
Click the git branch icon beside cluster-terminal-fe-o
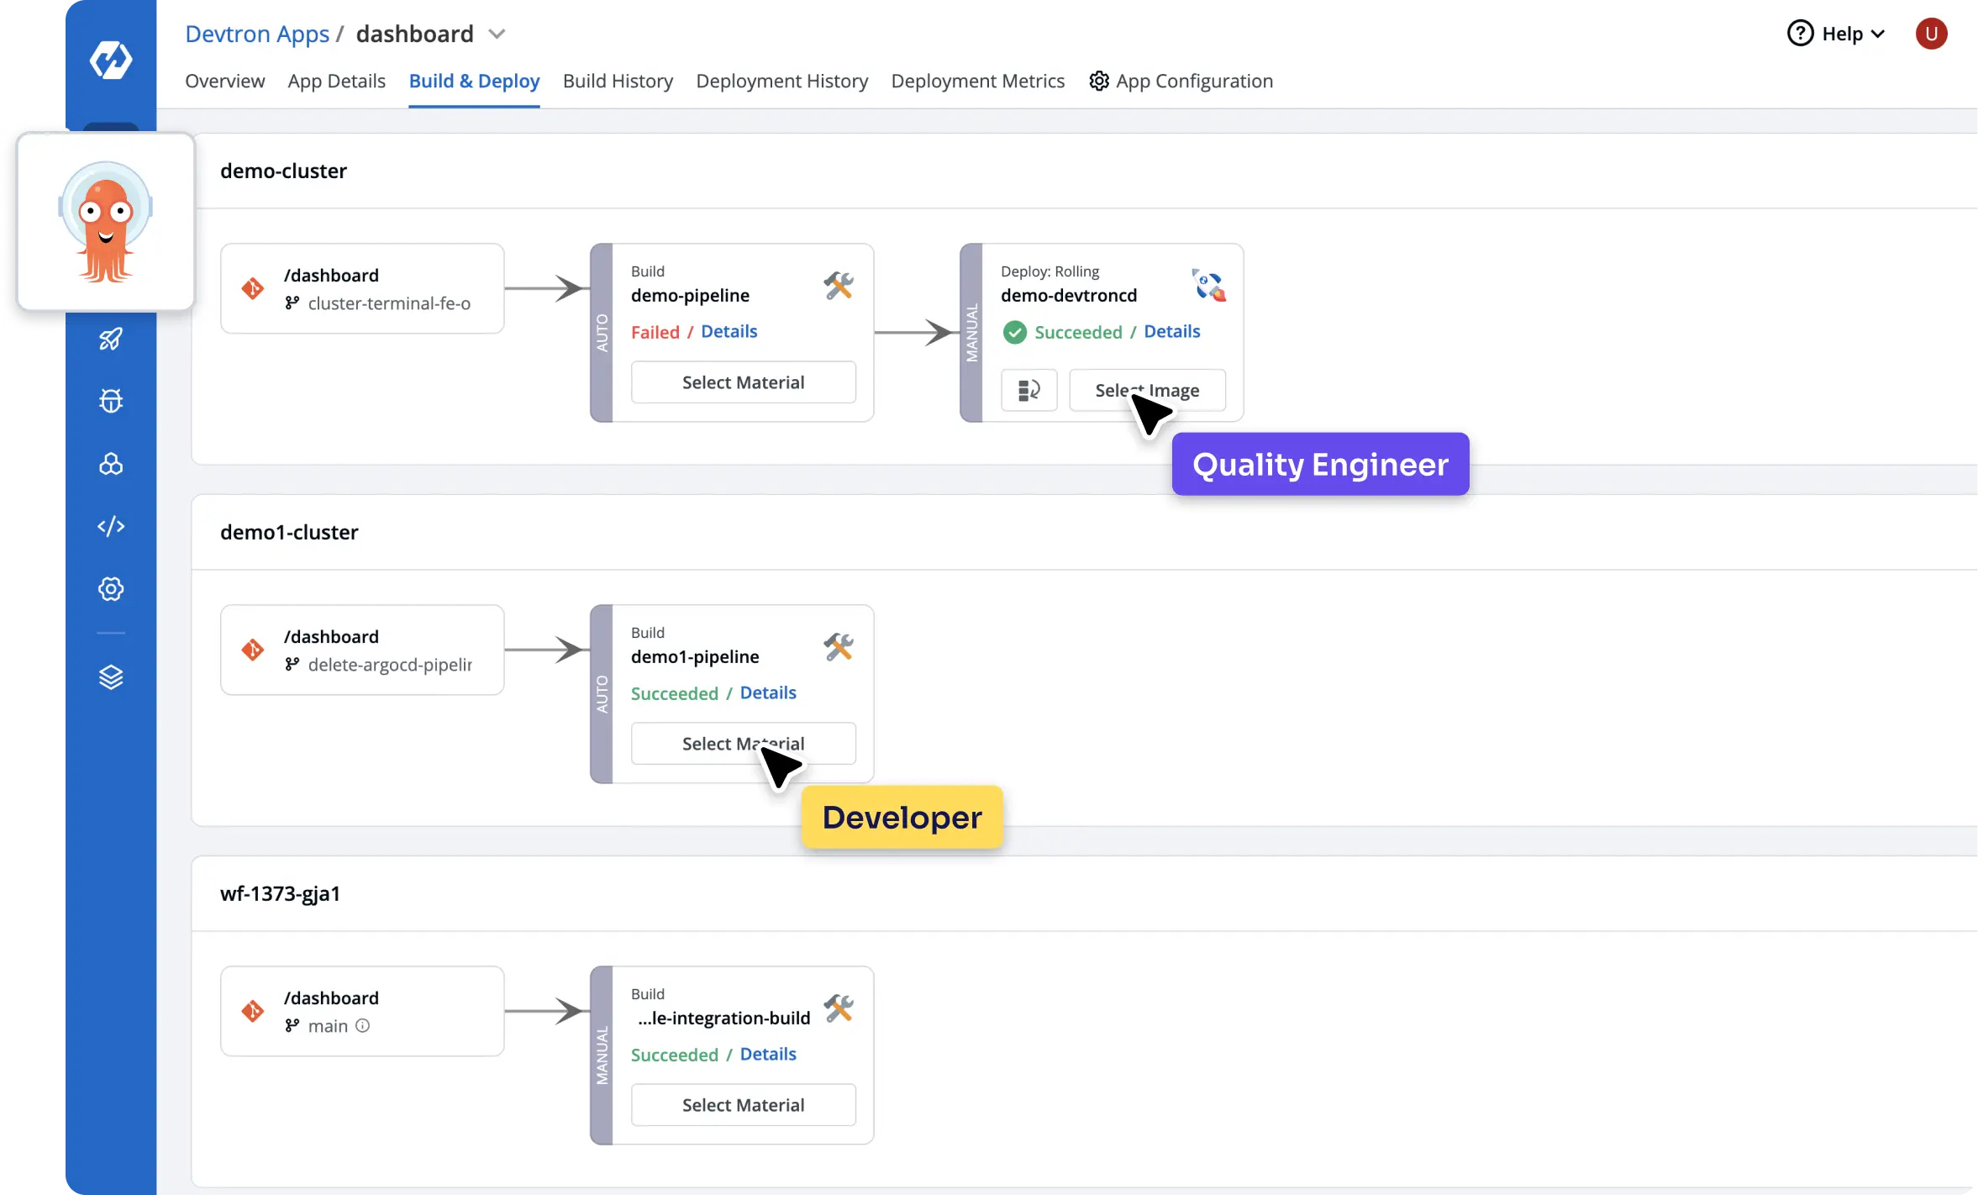tap(292, 303)
